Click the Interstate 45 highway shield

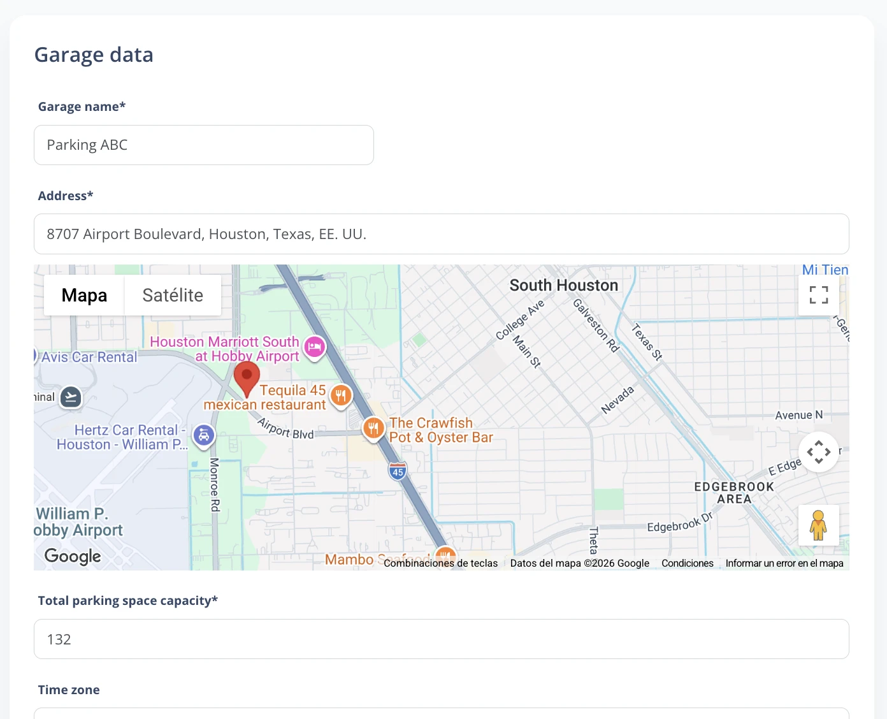398,471
